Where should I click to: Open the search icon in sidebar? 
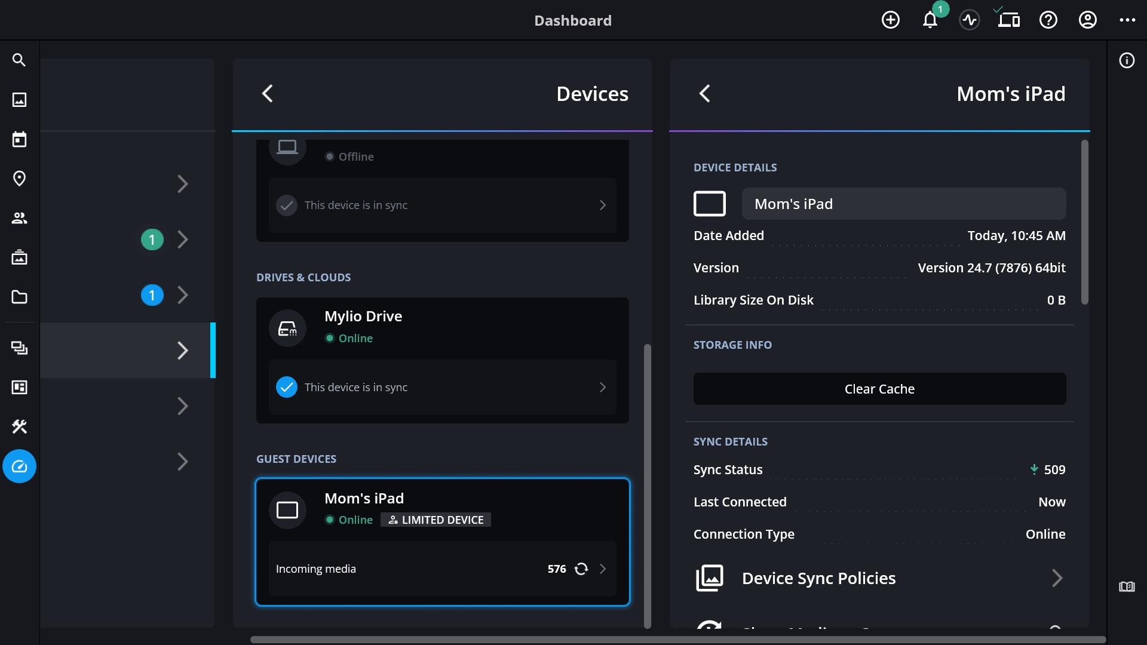(x=19, y=60)
